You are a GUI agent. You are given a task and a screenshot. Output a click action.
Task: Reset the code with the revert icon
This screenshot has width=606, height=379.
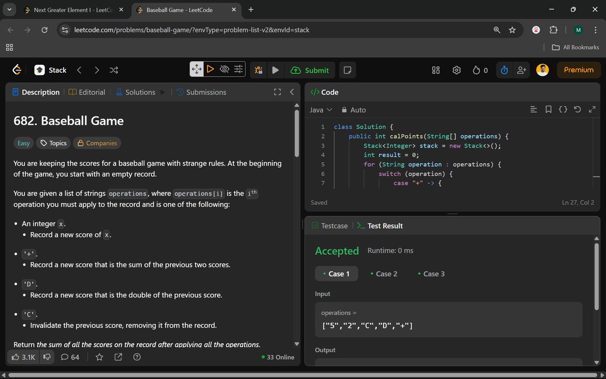577,109
